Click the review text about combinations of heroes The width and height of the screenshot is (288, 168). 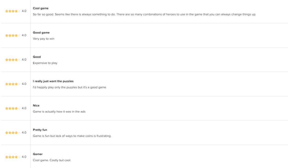click(x=144, y=14)
